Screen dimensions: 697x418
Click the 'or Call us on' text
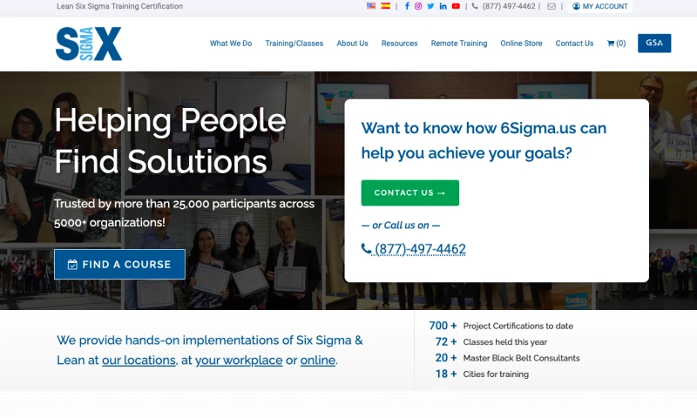pos(401,226)
